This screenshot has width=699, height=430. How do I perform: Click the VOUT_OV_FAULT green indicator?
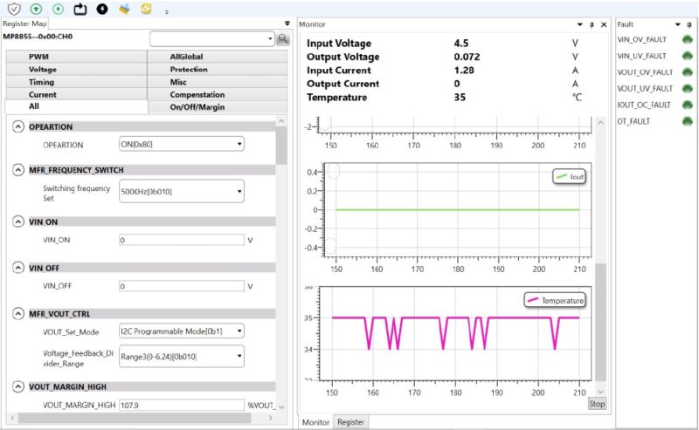click(688, 72)
